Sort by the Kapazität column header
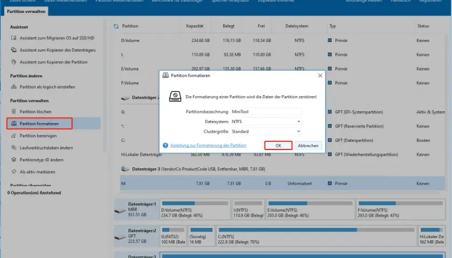Viewport: 452px width, 258px height. [195, 26]
